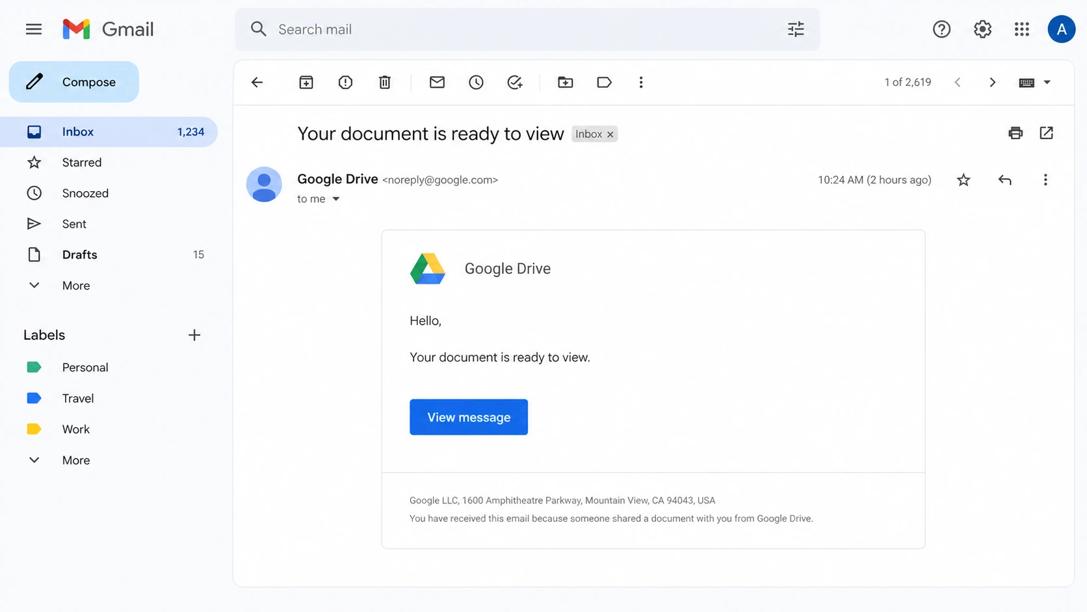Viewport: 1087px width, 612px height.
Task: Expand More under Labels
Action: pos(76,460)
